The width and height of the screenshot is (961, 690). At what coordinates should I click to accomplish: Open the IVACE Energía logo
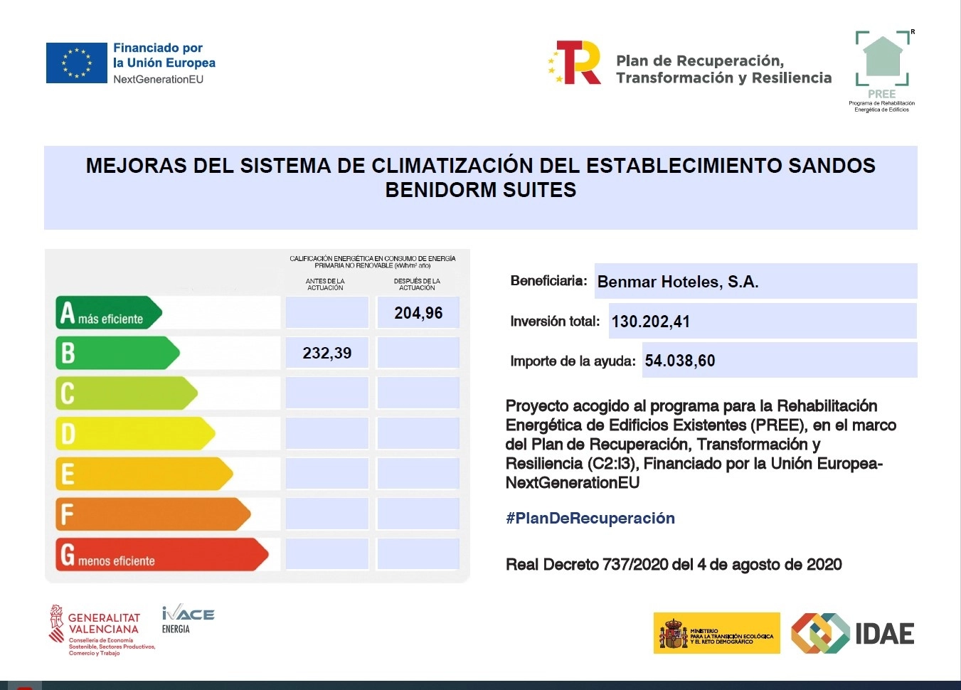pyautogui.click(x=188, y=618)
